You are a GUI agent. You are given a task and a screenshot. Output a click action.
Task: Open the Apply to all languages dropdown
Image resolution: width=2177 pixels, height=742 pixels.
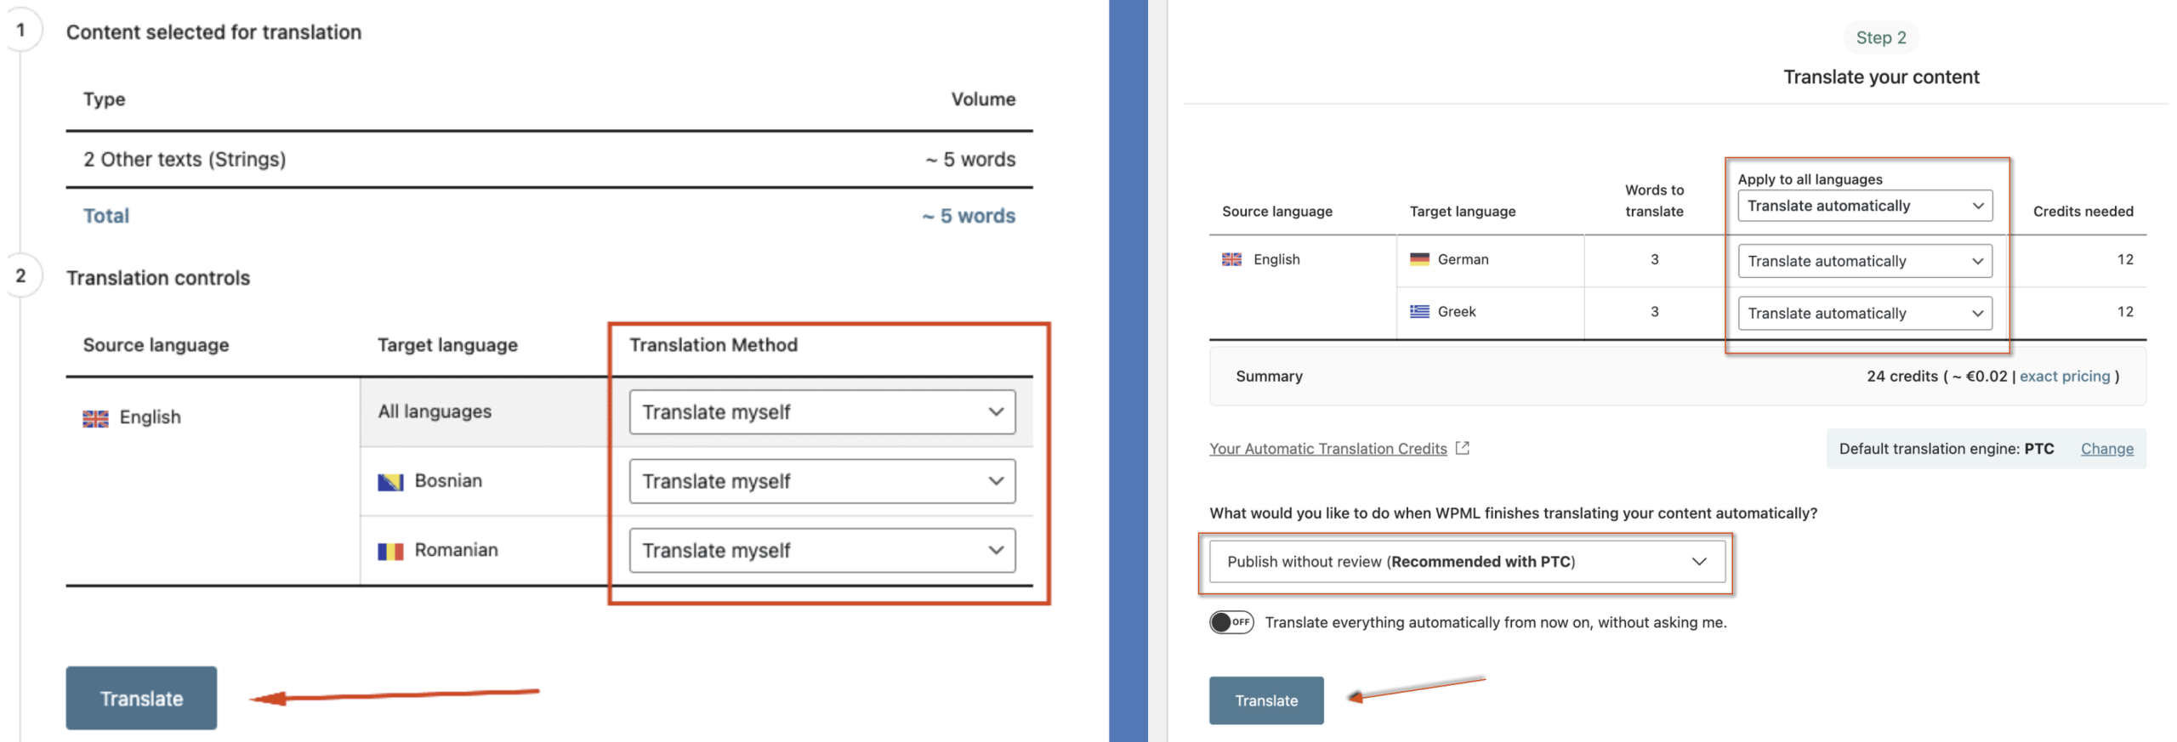point(1863,206)
